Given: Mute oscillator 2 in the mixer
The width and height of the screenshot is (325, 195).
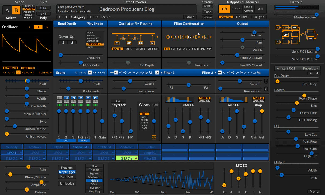Looking at the screenshot, I should (x=66, y=98).
